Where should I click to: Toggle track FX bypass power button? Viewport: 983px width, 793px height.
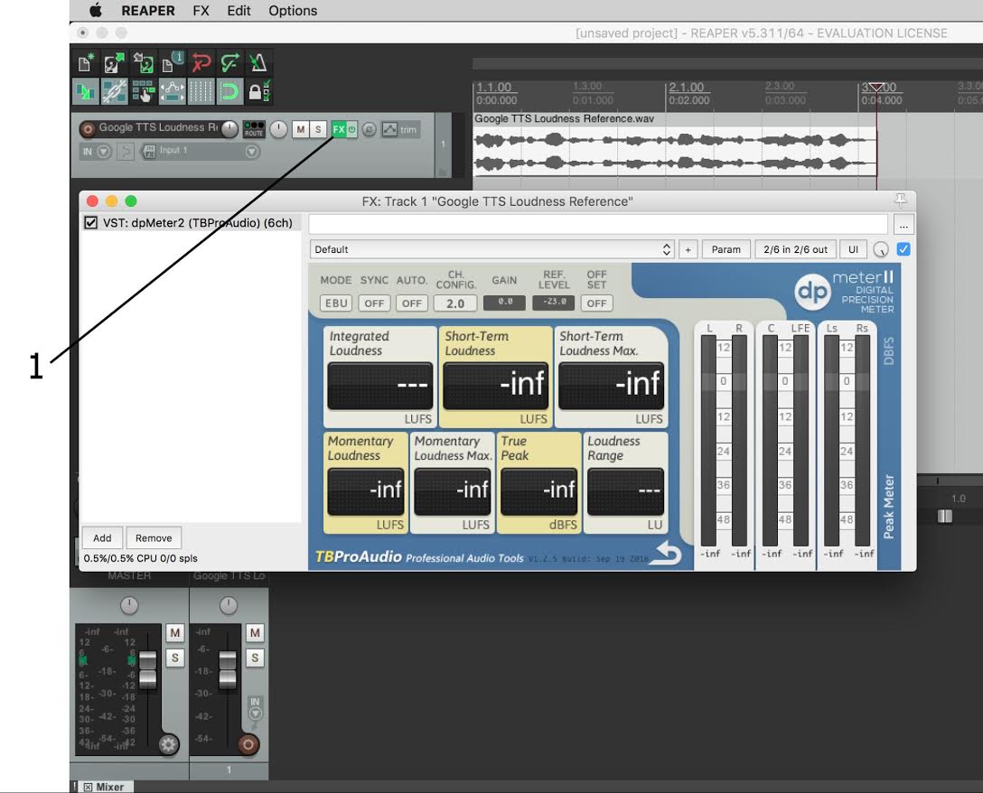pos(352,129)
